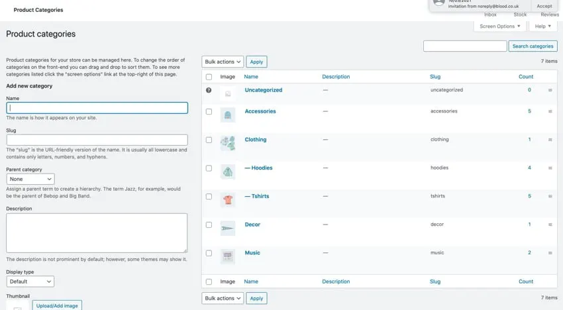Click the drag handle on Clothing row
The width and height of the screenshot is (563, 310).
pos(550,140)
